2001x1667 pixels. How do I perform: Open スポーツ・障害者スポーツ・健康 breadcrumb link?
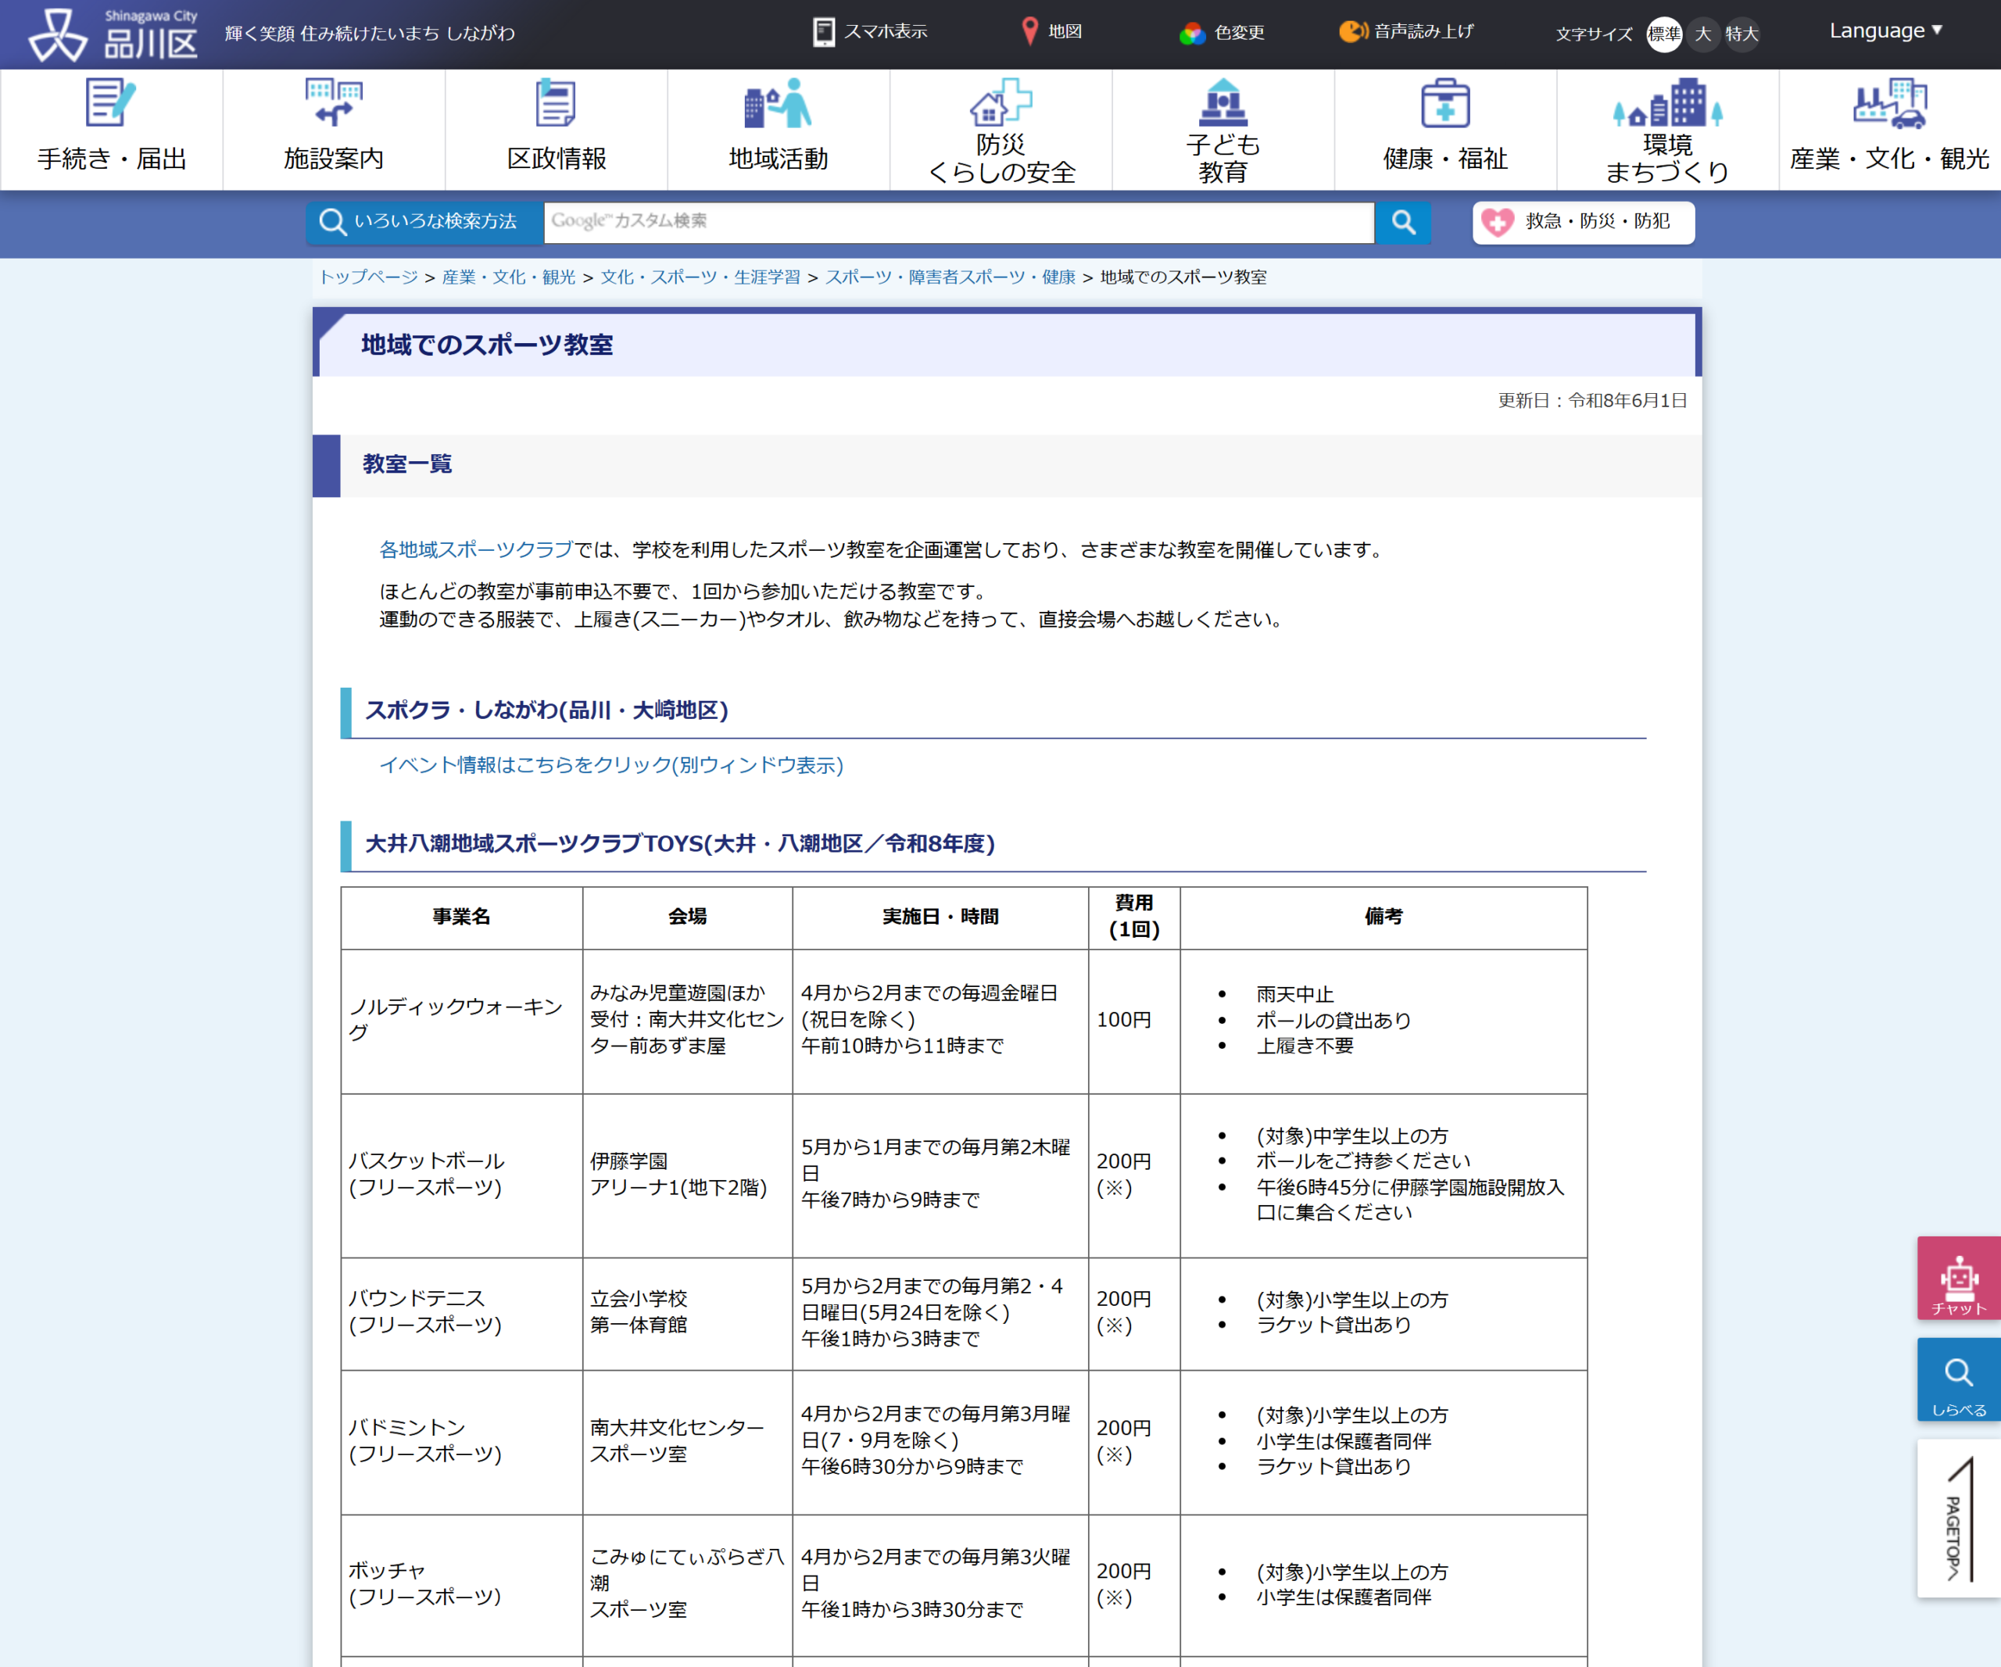(950, 277)
